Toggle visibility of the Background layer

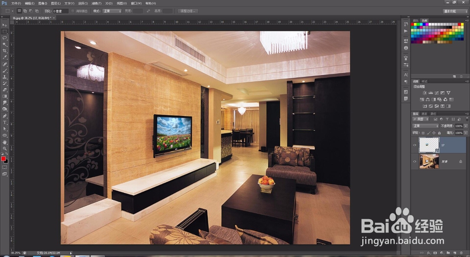point(415,161)
